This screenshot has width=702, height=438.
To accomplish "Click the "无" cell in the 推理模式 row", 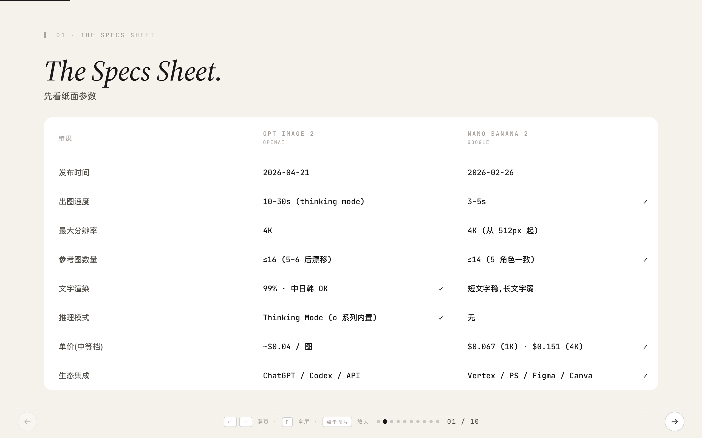I will click(x=471, y=318).
